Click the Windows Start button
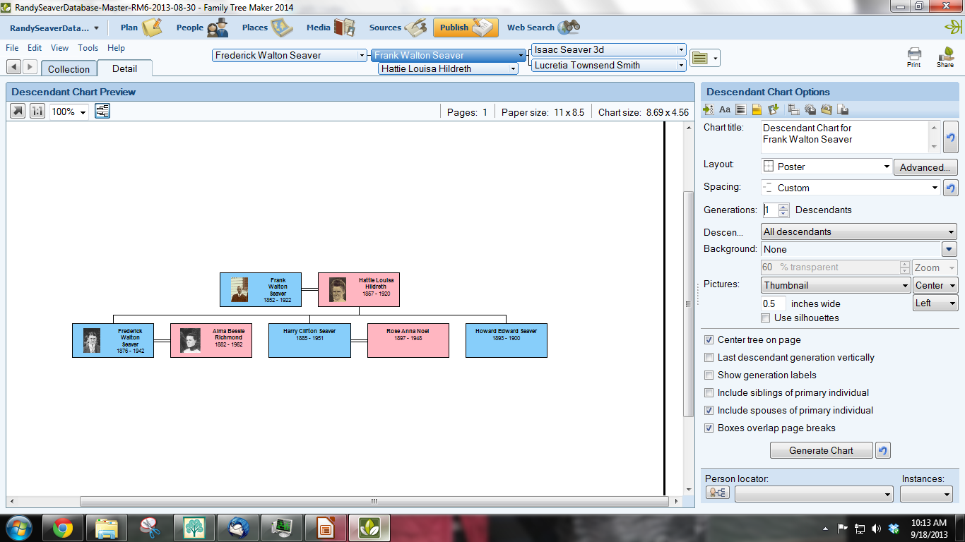Viewport: 965px width, 542px height. point(18,528)
